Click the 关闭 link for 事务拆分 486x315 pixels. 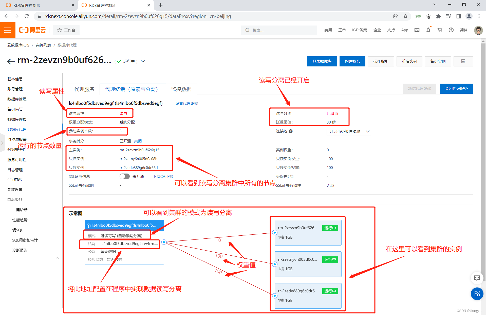point(138,141)
